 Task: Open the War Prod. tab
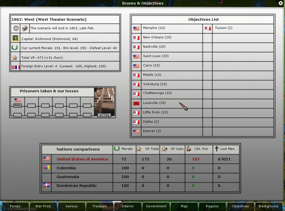[43, 206]
